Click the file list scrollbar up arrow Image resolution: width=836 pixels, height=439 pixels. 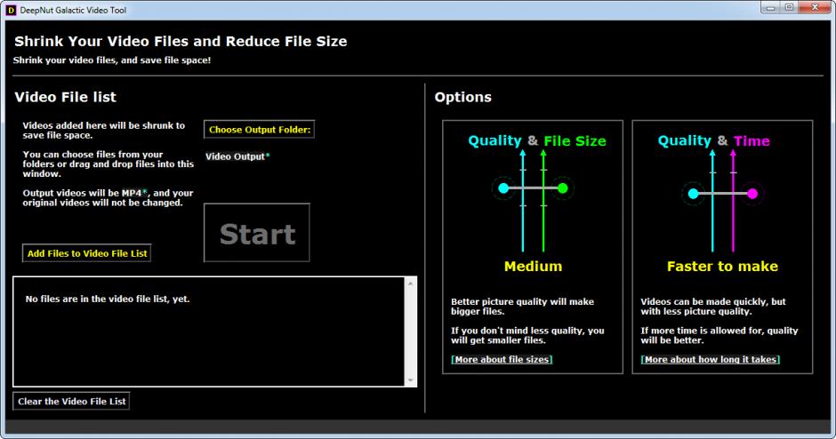[410, 284]
